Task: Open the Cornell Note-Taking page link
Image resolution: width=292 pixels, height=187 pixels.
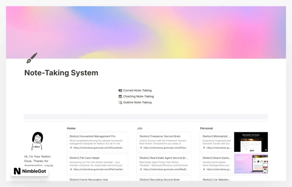Action: (137, 90)
